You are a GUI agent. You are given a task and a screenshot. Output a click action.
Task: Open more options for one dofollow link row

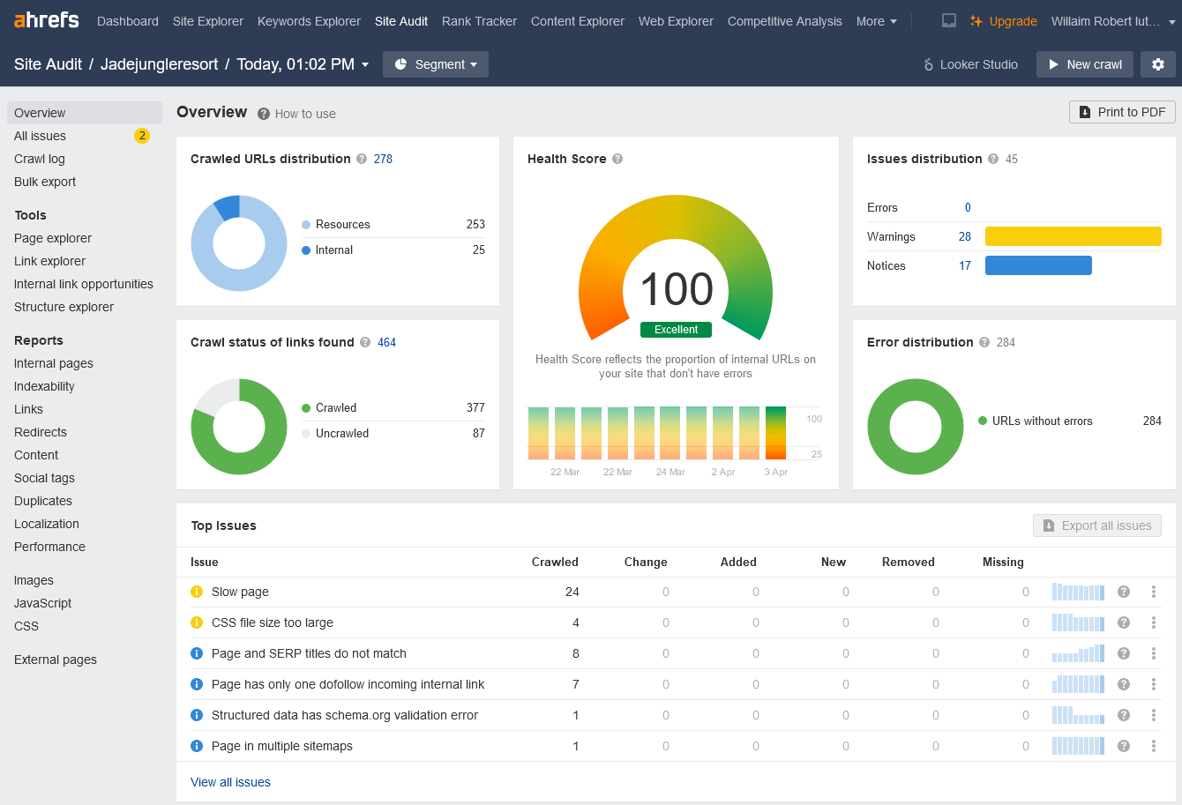click(x=1153, y=684)
